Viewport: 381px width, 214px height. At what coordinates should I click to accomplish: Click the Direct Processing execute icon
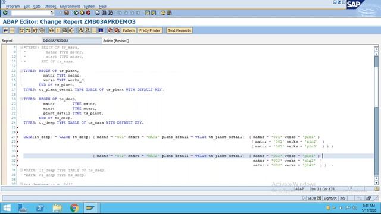tap(64, 30)
